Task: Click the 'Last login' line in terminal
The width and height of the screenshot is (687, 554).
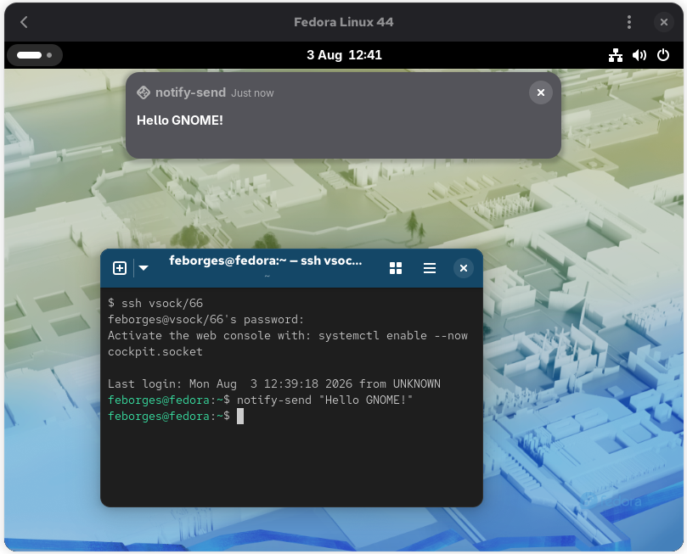Action: [x=273, y=383]
